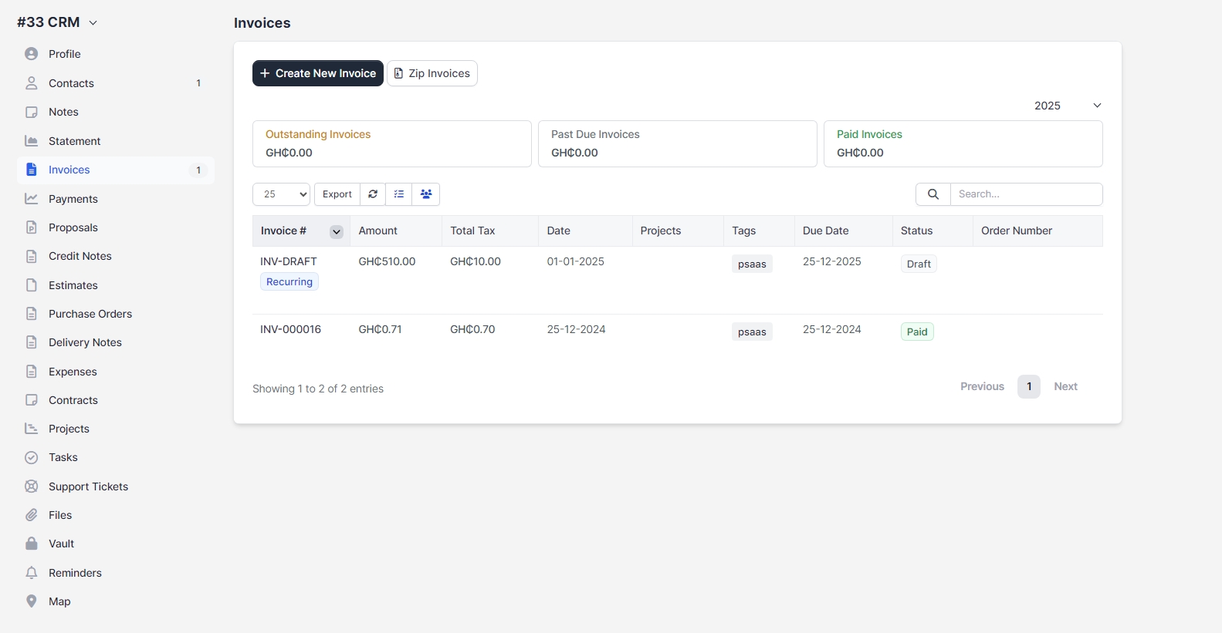The image size is (1222, 633).
Task: Click the checklist bulk actions icon
Action: tap(399, 194)
